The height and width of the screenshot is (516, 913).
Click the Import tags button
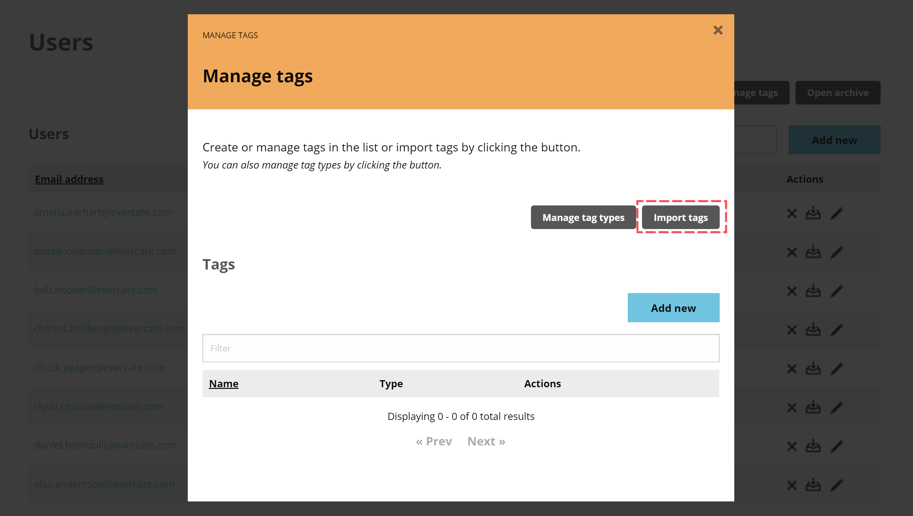click(680, 217)
